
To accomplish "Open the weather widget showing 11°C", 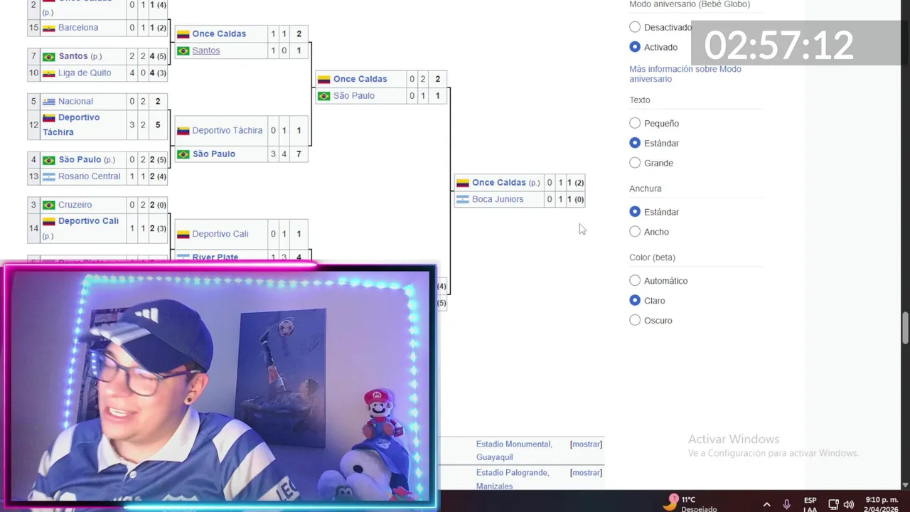I will click(688, 503).
